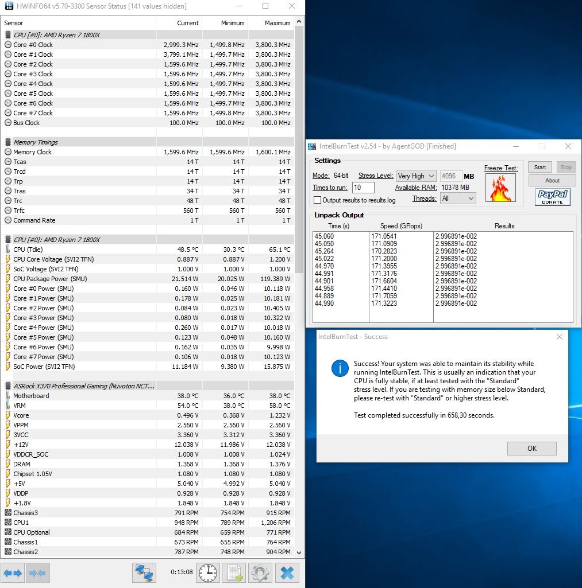Image resolution: width=582 pixels, height=588 pixels.
Task: Select the DRAM voltage row
Action: [x=148, y=464]
